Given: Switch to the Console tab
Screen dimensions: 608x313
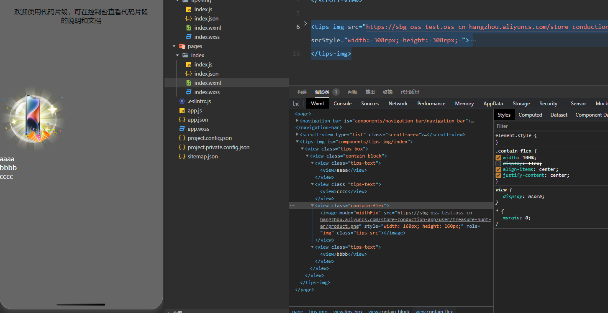Looking at the screenshot, I should click(x=342, y=104).
